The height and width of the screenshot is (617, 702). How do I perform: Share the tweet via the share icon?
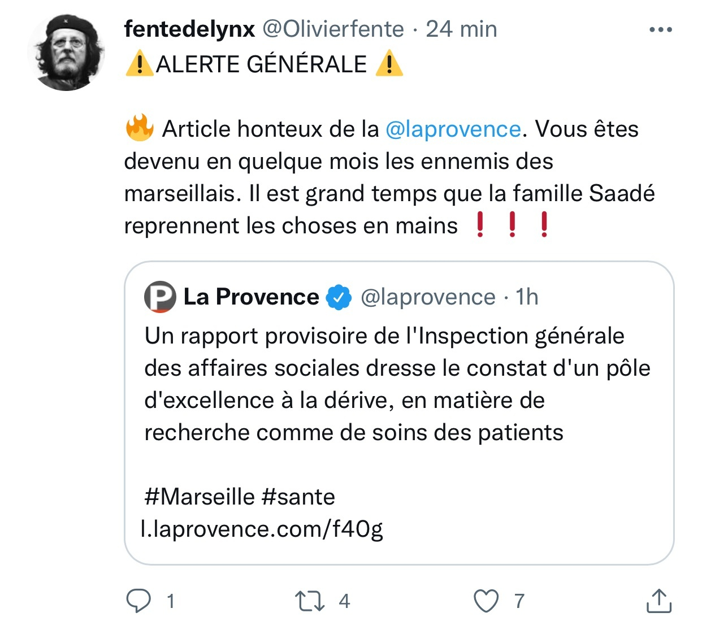click(658, 601)
